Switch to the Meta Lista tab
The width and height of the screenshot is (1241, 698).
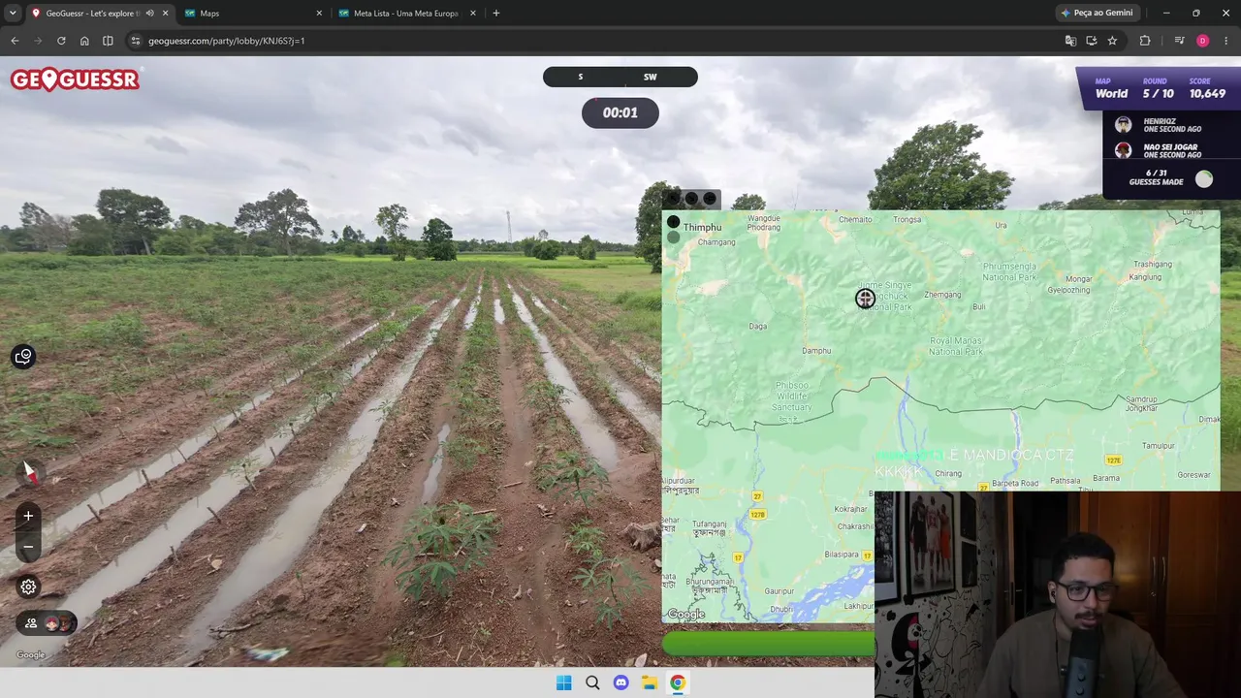pos(407,14)
